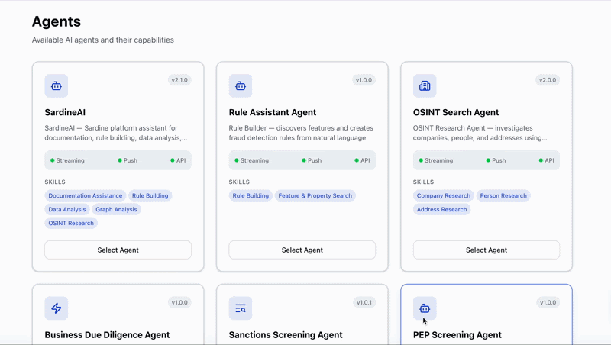Click SardineAI's Push status indicator

click(x=128, y=160)
